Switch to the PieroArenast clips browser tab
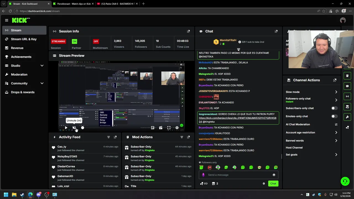Viewport: 354px width, 199px height. (73, 4)
